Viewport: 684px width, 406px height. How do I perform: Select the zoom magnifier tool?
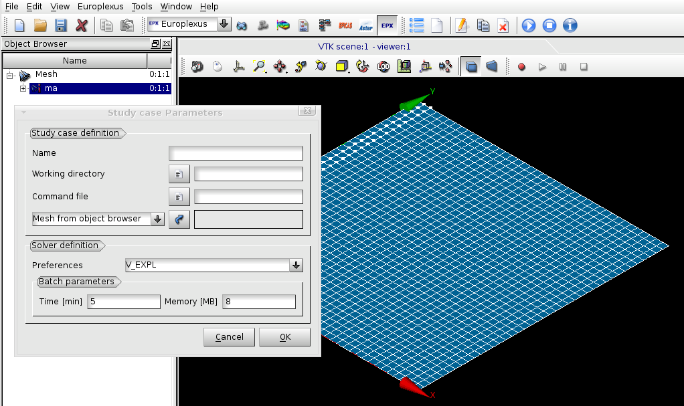258,66
